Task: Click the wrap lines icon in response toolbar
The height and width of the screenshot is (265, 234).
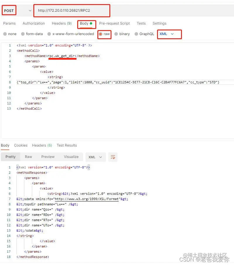Action: point(113,157)
